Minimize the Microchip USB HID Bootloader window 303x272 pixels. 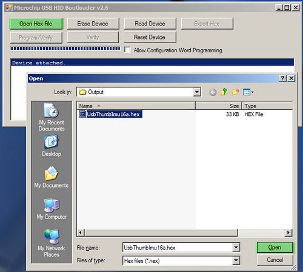click(279, 8)
